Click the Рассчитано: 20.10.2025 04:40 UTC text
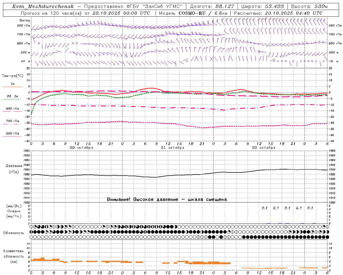 pyautogui.click(x=278, y=13)
